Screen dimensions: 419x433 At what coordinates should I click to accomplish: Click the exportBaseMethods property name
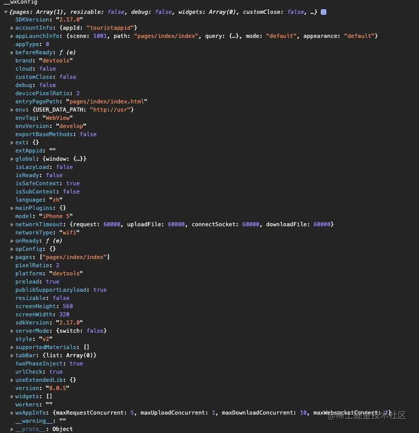44,134
